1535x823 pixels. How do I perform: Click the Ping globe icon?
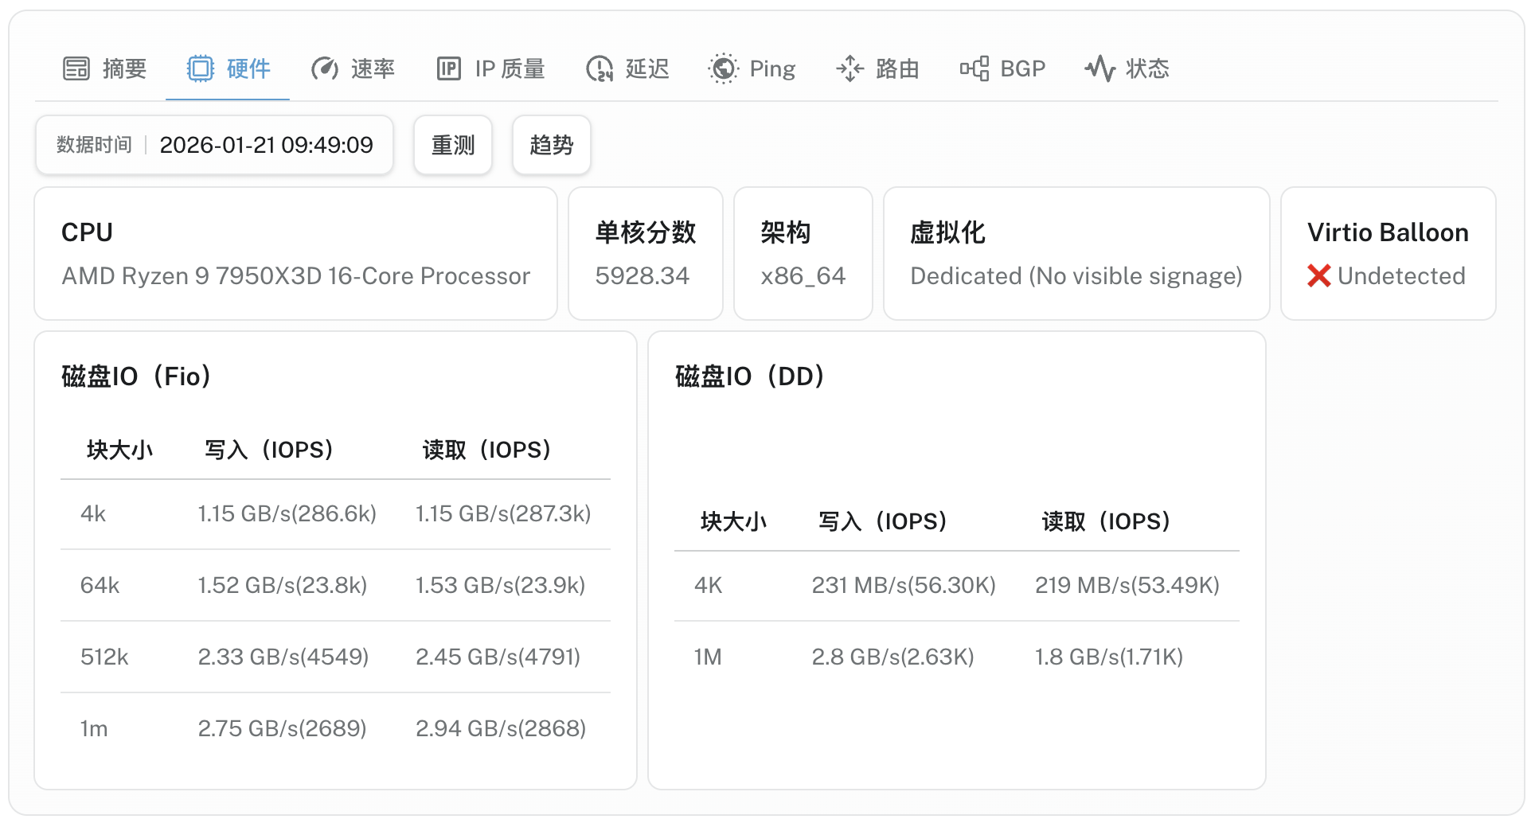[x=723, y=69]
